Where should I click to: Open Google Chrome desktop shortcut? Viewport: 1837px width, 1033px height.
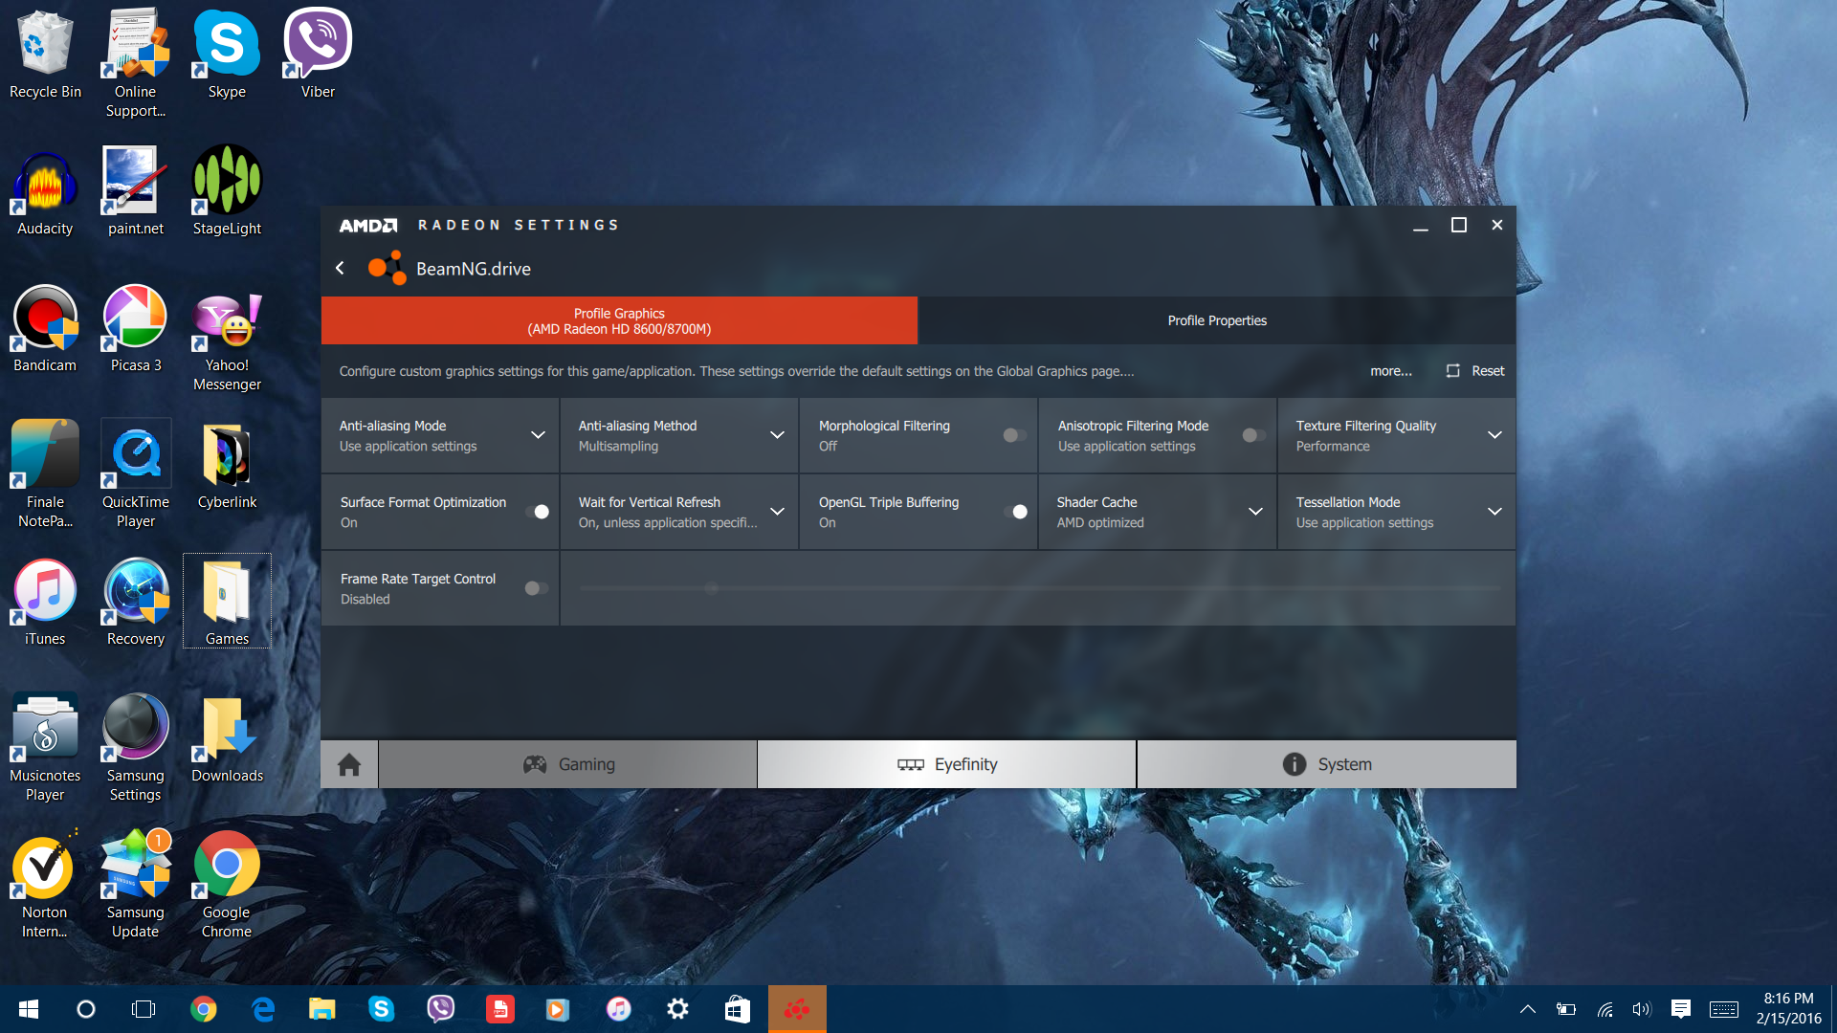coord(227,885)
